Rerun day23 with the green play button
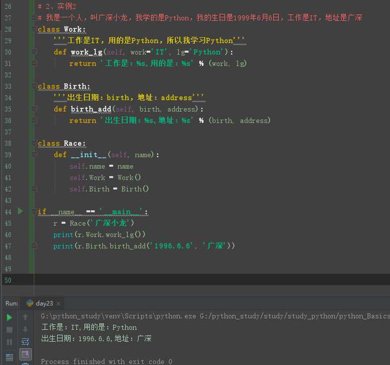The image size is (390, 365). (x=9, y=317)
